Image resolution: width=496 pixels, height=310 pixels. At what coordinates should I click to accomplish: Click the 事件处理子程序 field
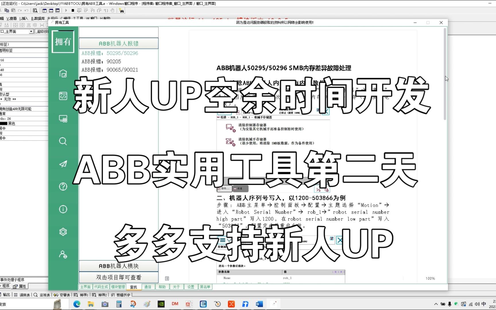[24, 280]
